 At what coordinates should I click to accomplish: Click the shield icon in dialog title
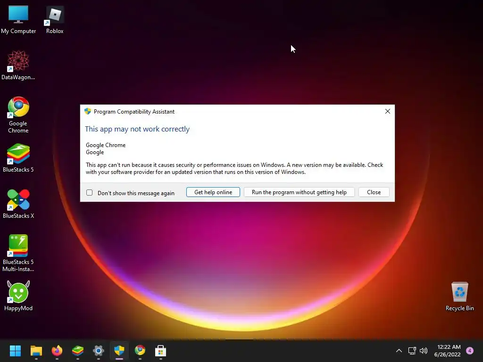coord(88,111)
